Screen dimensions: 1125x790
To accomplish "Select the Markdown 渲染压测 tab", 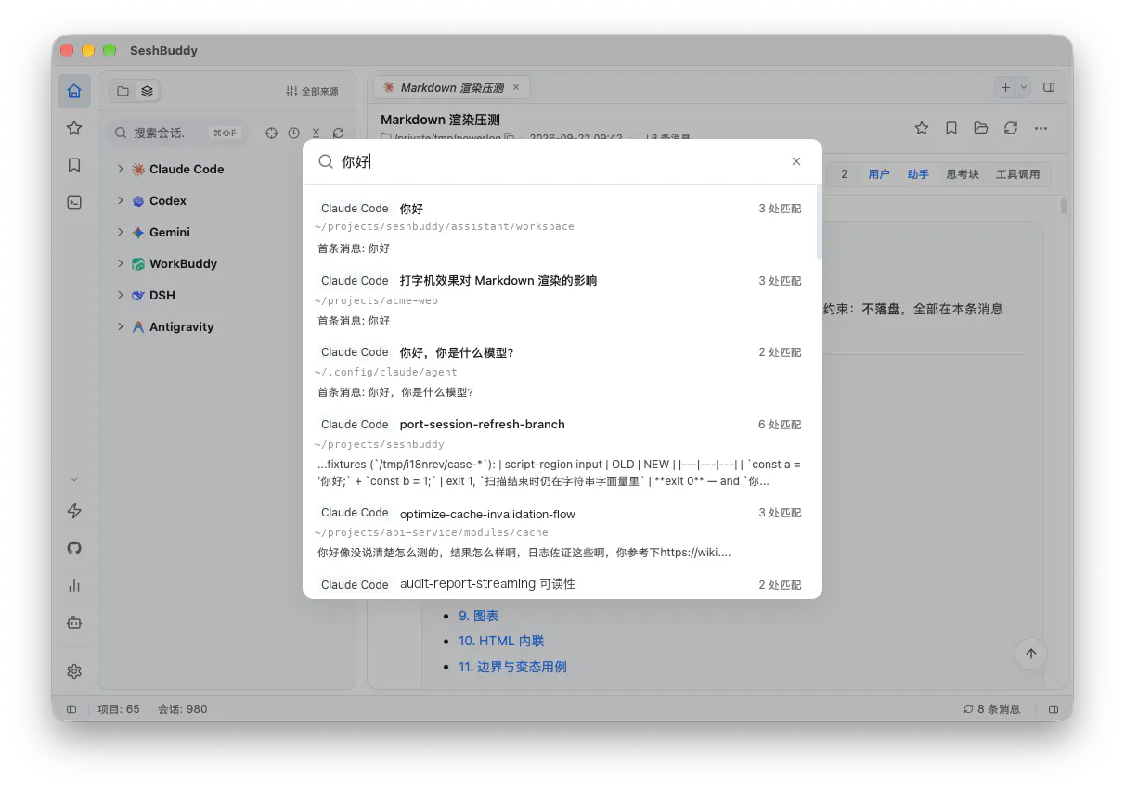I will tap(452, 87).
